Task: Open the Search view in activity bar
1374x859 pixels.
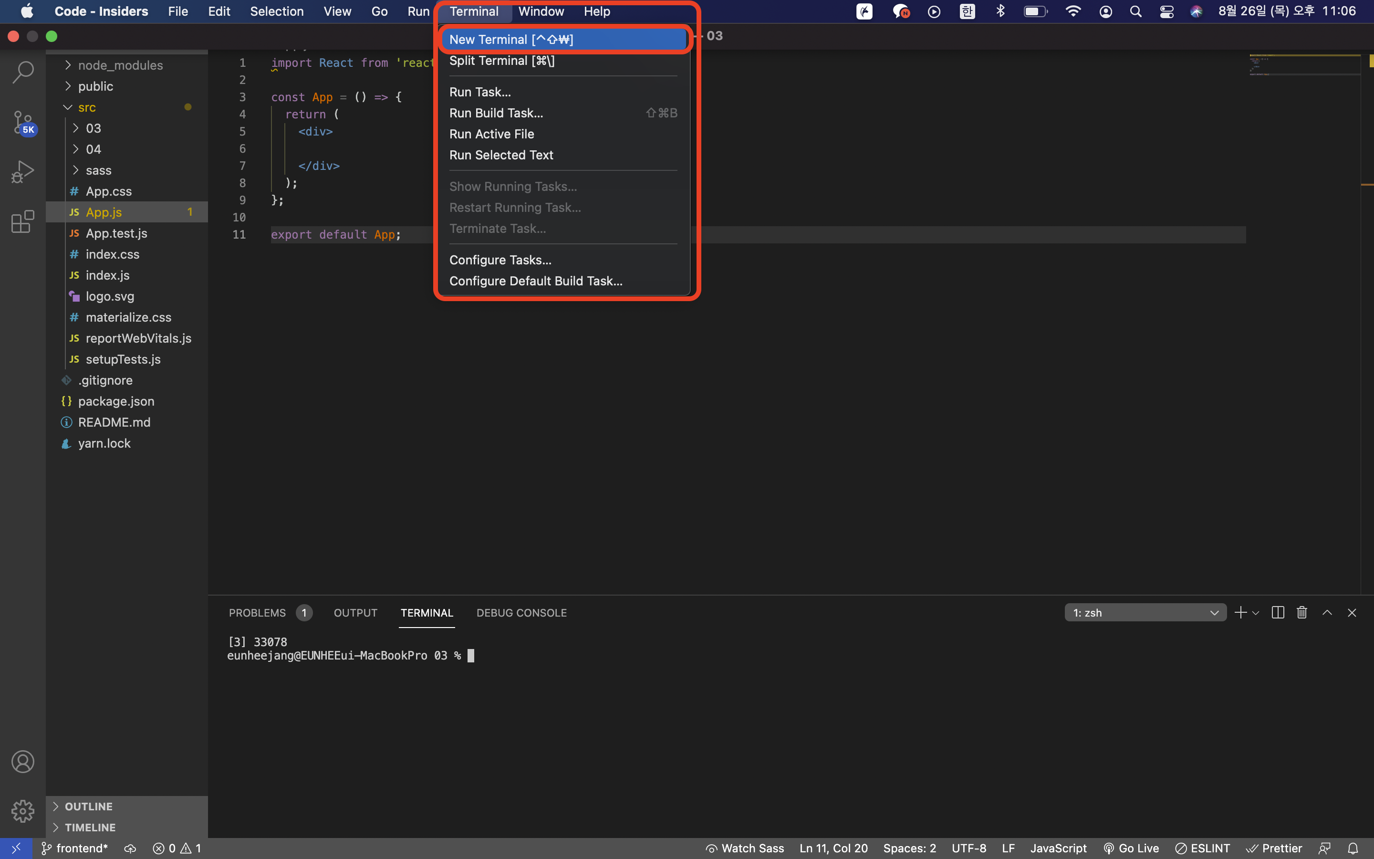Action: tap(23, 72)
